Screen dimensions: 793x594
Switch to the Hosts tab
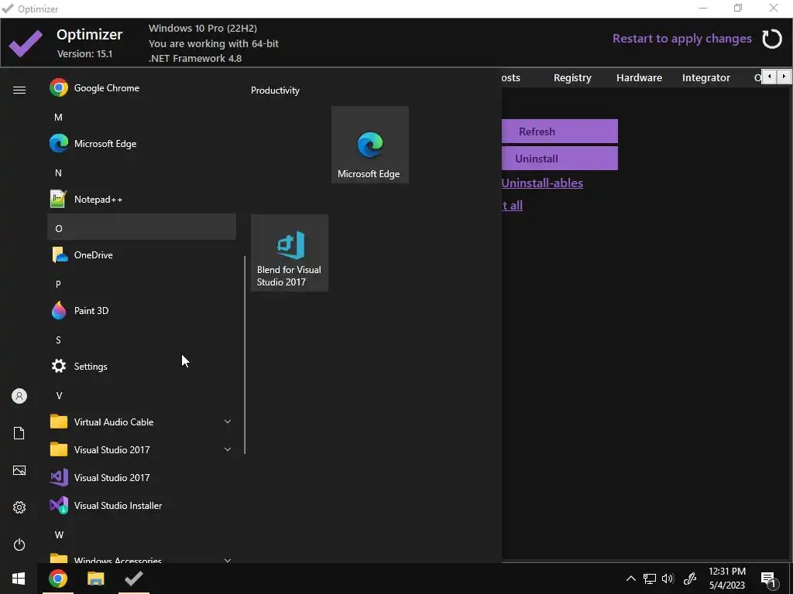511,78
